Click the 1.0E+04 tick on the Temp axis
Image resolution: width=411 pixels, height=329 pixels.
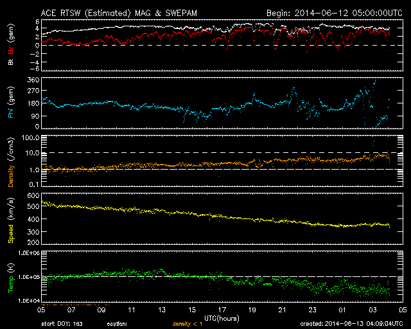(x=29, y=301)
